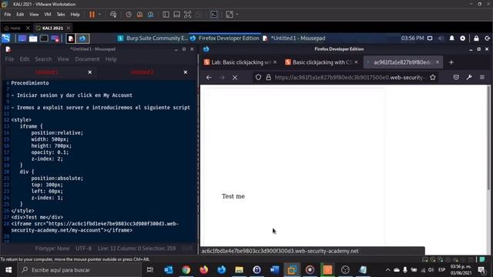493x277 pixels.
Task: Open the VMware console view icon
Action: tap(214, 15)
